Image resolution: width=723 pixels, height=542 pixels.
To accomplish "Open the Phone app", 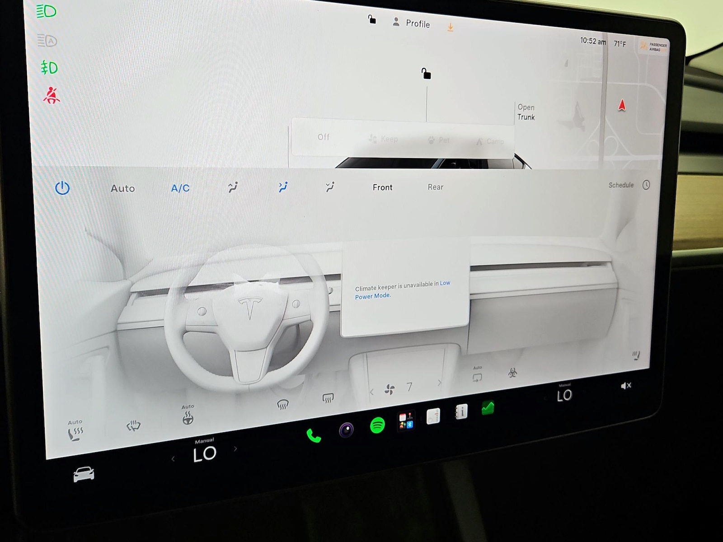I will tap(314, 435).
